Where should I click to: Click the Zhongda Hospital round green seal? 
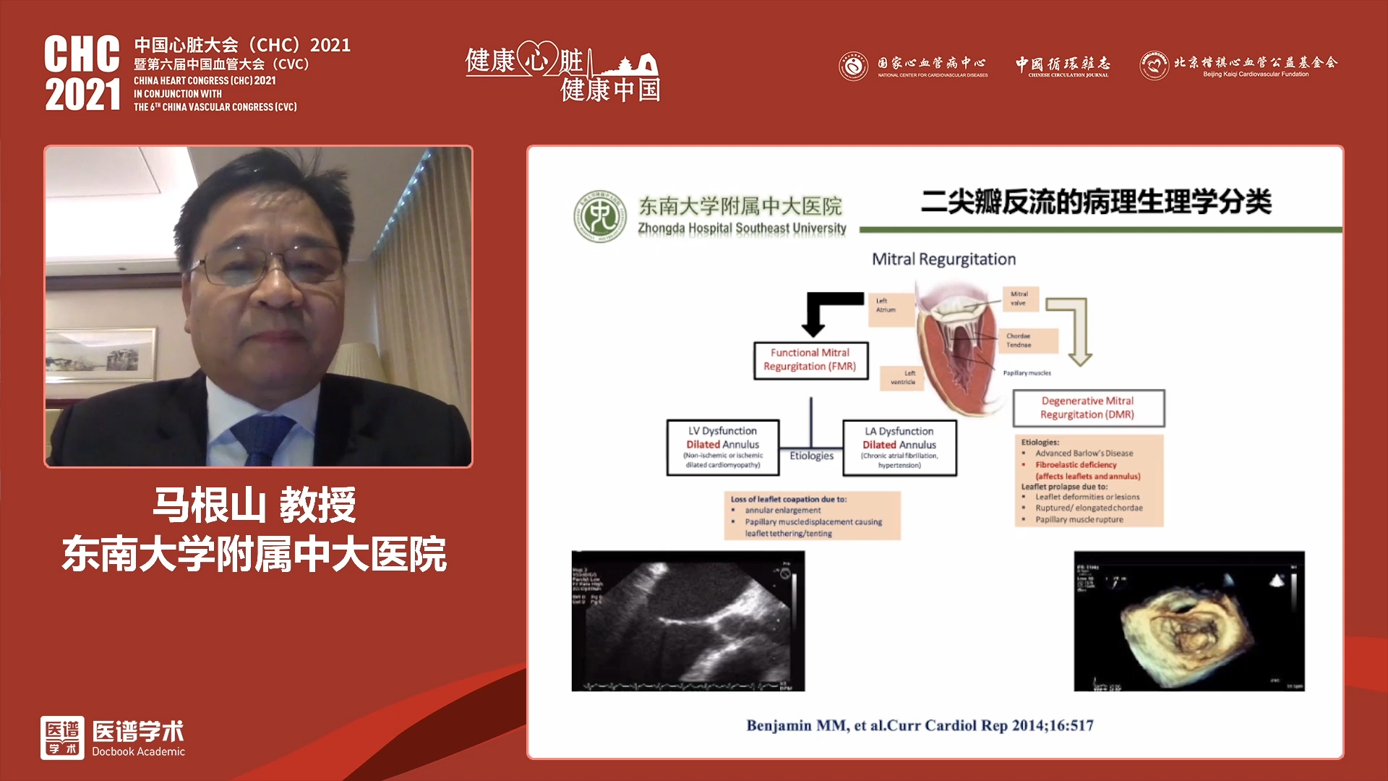(600, 216)
